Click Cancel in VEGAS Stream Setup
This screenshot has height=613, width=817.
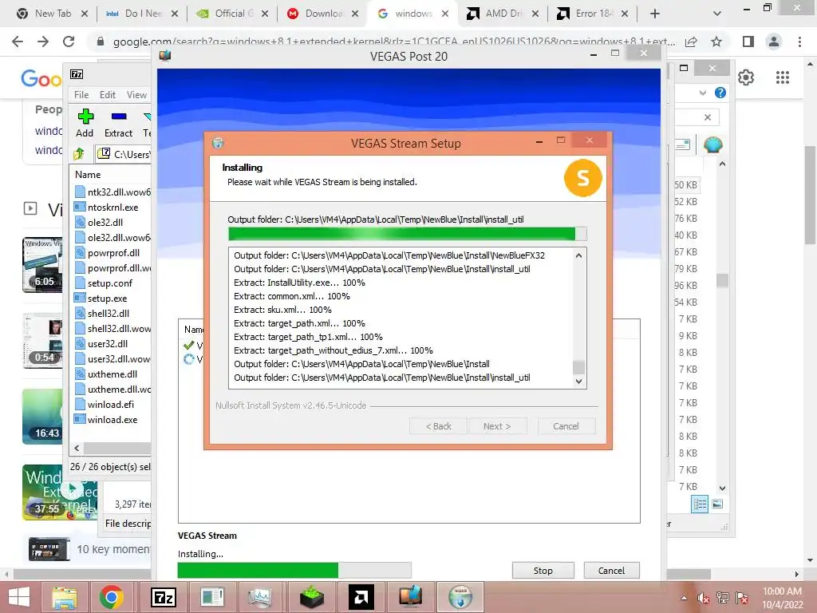click(566, 426)
